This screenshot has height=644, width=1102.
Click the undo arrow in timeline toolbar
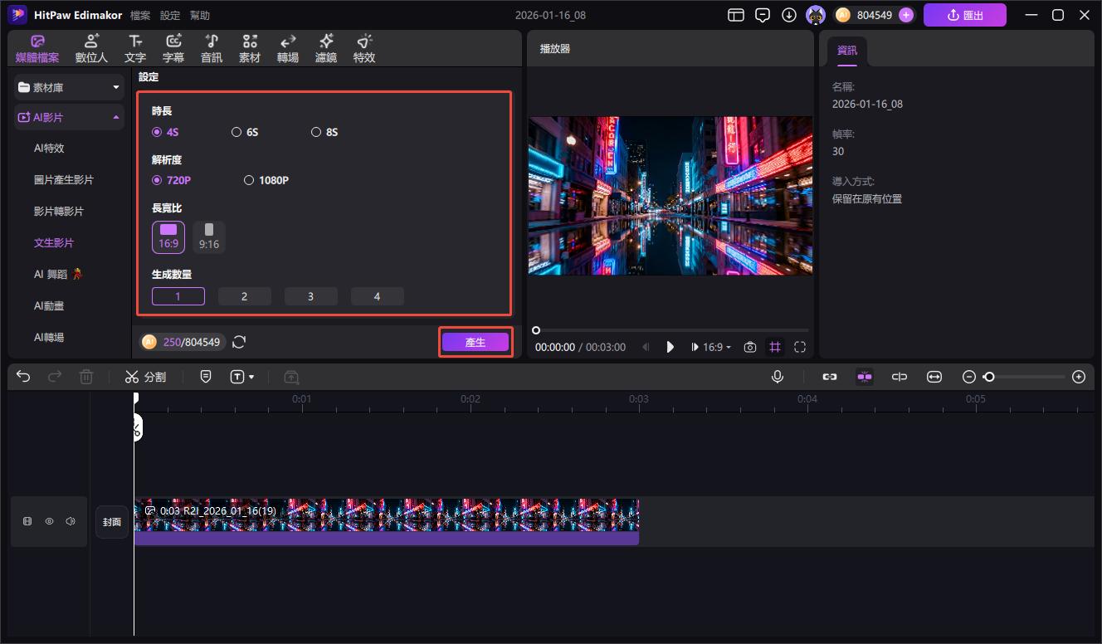[x=23, y=377]
